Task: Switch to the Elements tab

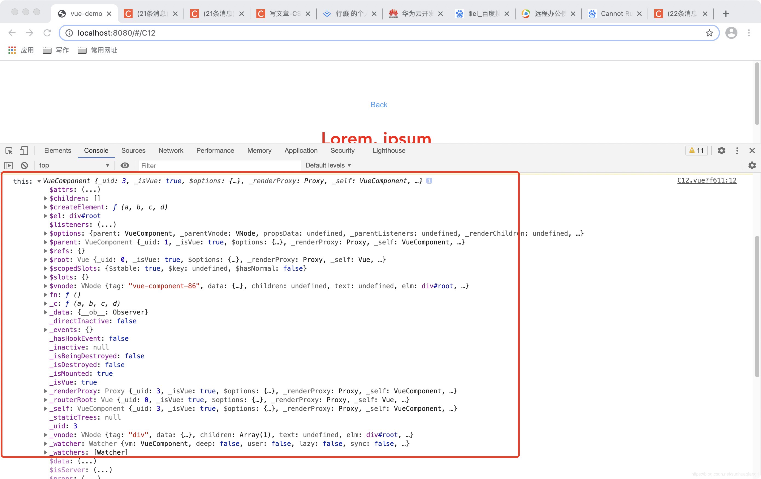Action: point(58,151)
